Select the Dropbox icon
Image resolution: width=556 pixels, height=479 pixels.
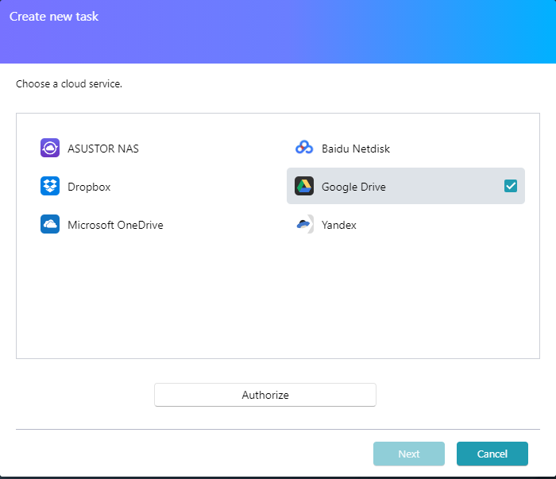[x=50, y=186]
